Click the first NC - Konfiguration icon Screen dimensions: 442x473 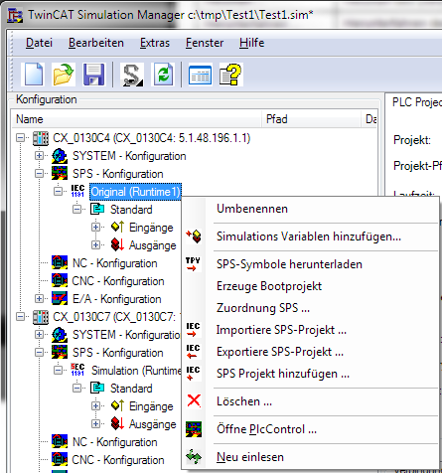60,263
